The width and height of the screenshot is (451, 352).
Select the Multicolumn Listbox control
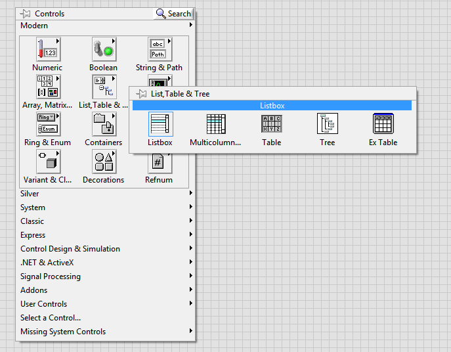point(216,124)
